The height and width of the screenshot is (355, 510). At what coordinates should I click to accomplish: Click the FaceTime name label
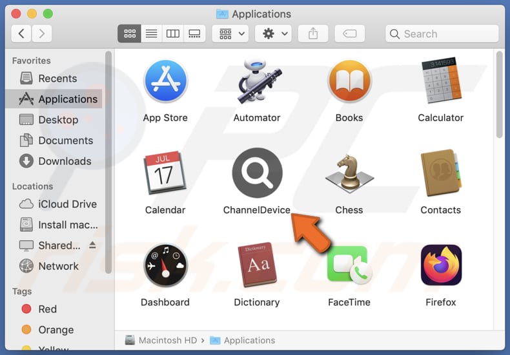pyautogui.click(x=349, y=302)
